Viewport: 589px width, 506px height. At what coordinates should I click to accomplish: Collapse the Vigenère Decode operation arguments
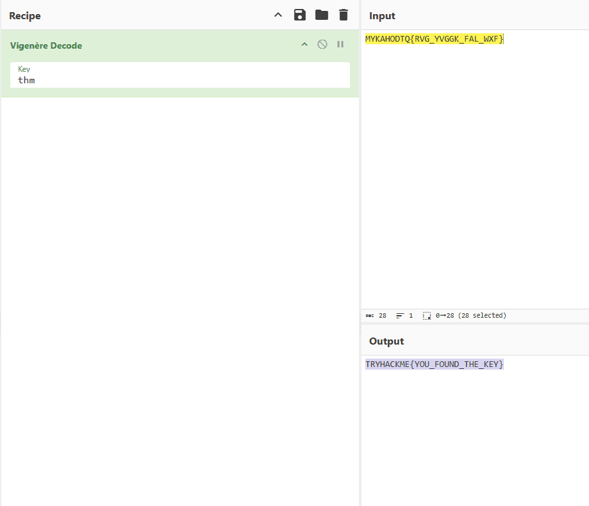click(304, 44)
